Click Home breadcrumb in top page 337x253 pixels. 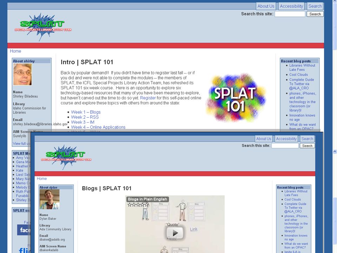15,51
